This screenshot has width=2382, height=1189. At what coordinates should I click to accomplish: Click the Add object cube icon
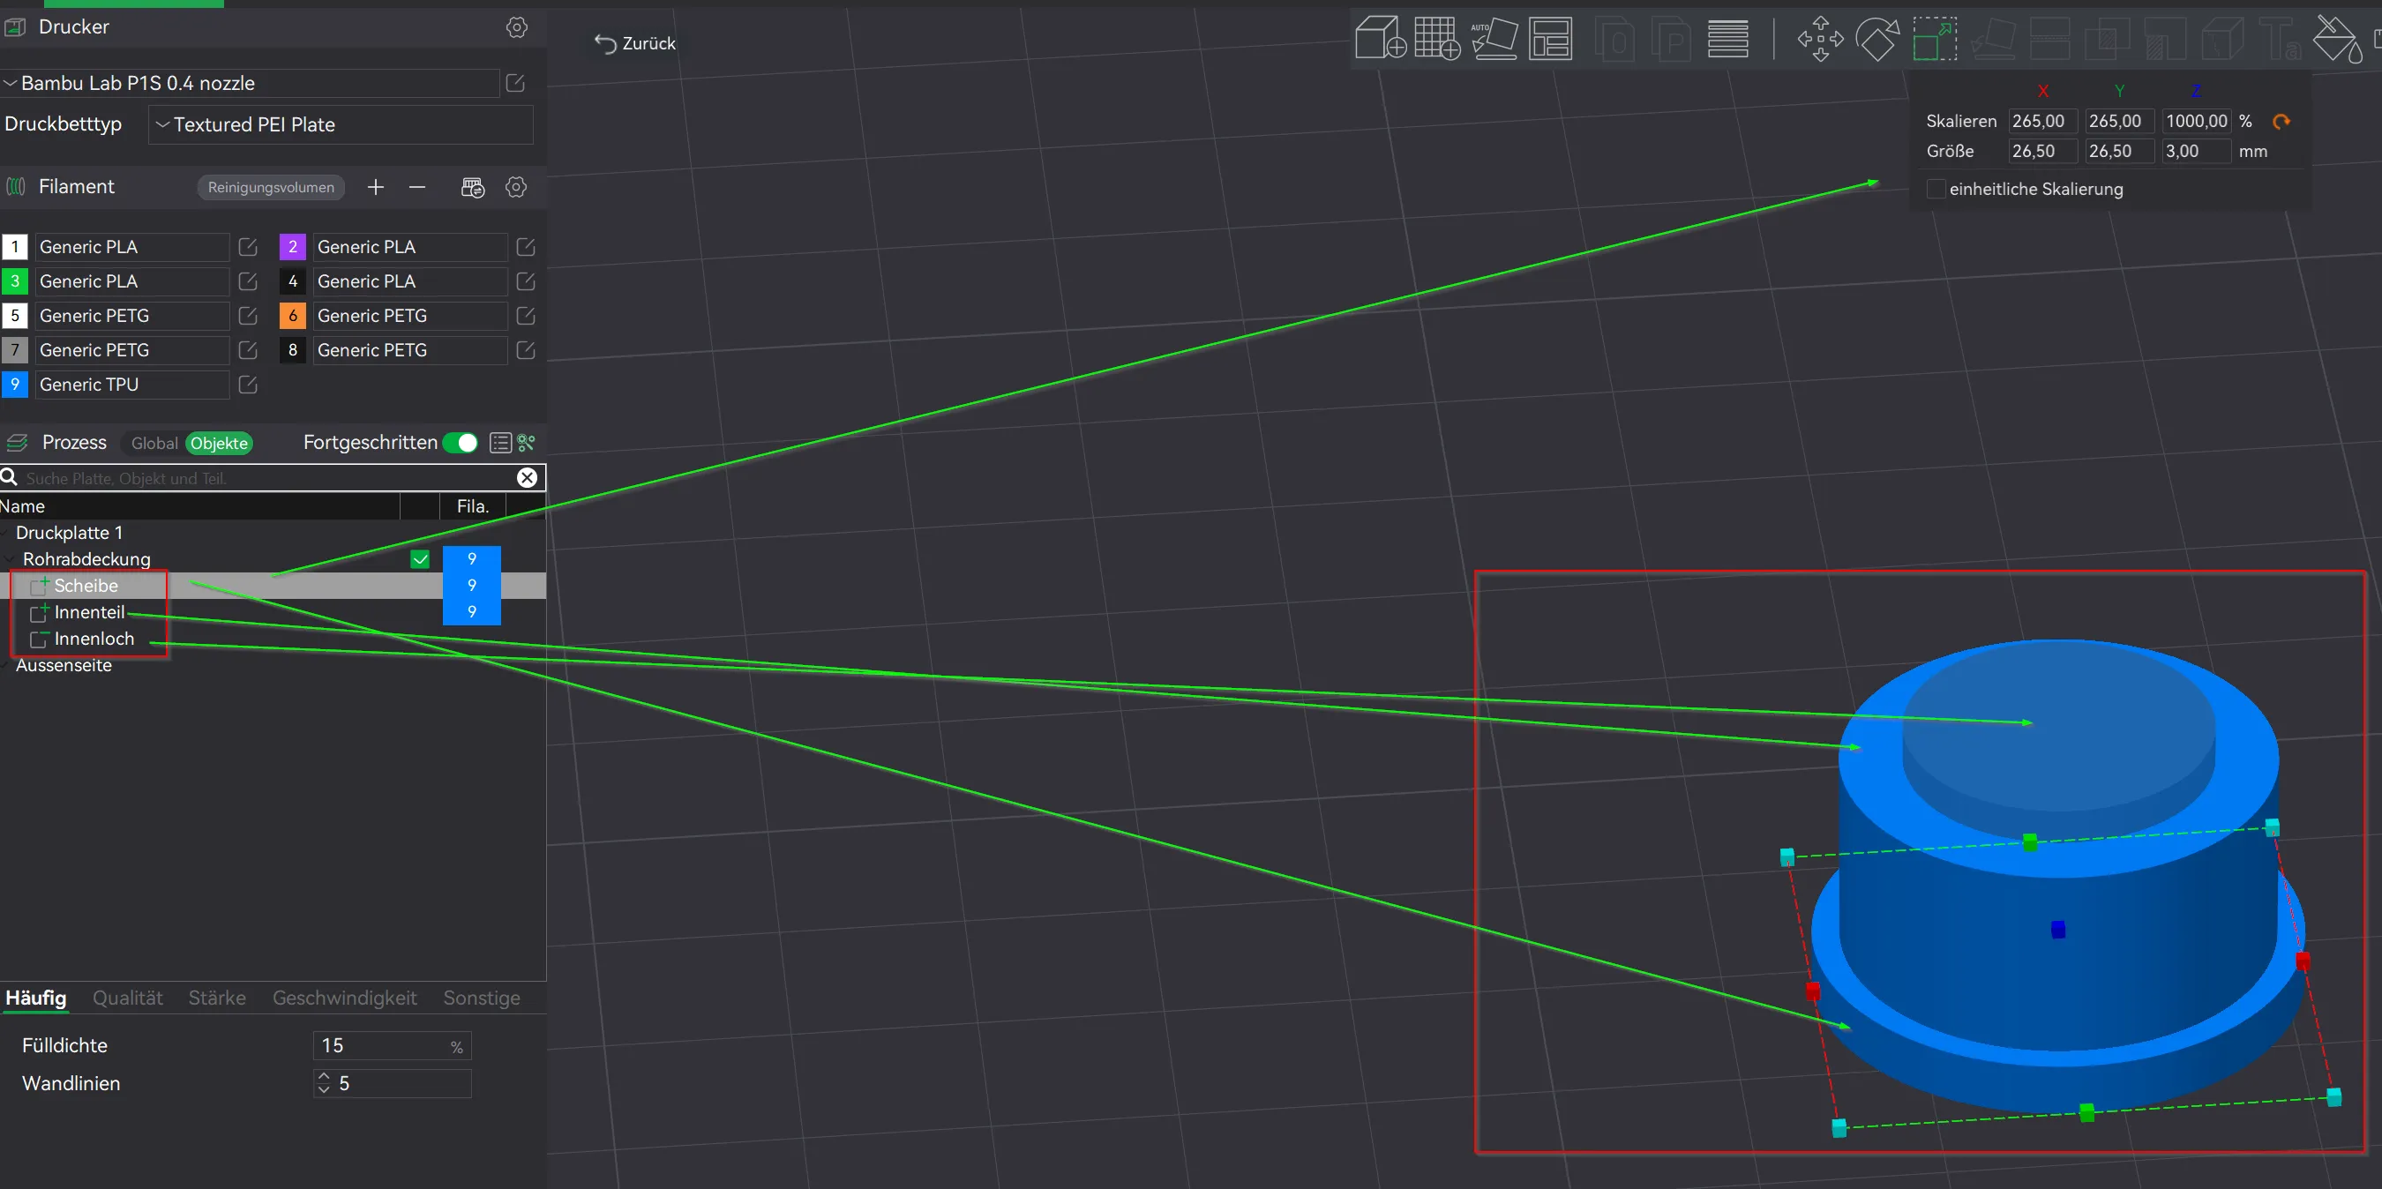click(x=1380, y=39)
